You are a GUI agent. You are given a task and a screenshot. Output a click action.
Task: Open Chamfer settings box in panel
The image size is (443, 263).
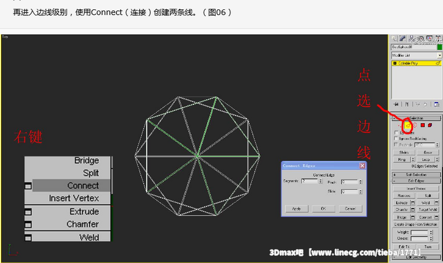413,209
